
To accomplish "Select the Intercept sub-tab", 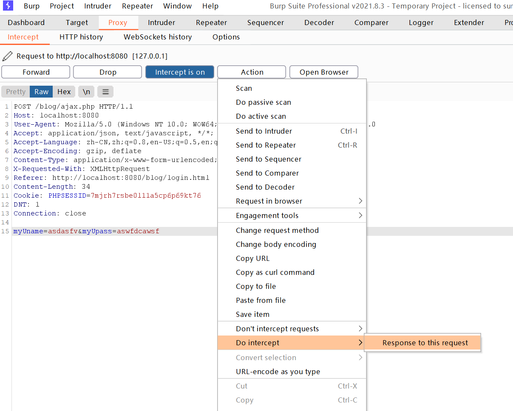I will (23, 37).
